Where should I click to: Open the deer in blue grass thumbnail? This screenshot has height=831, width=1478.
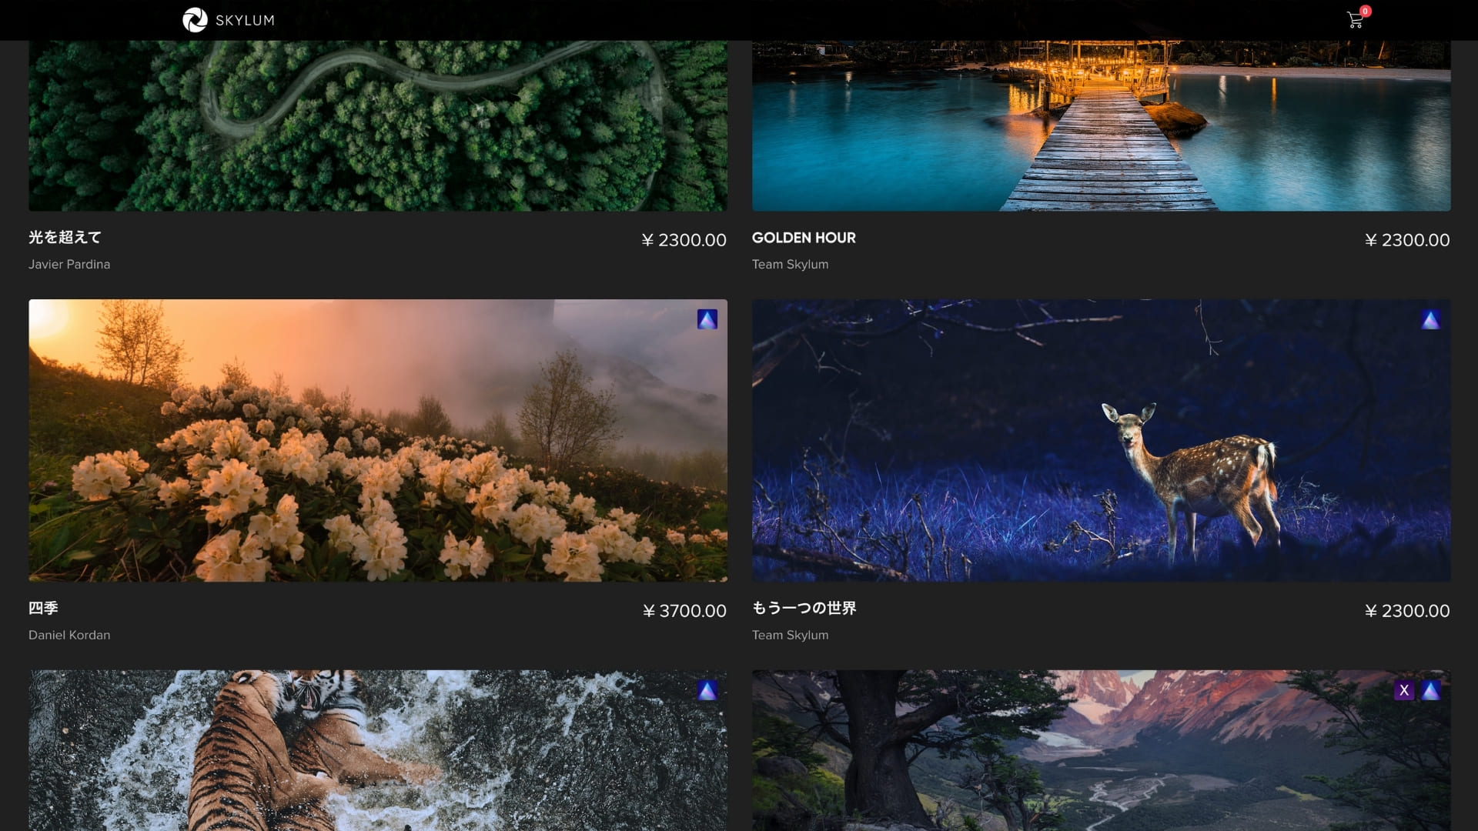click(1101, 440)
